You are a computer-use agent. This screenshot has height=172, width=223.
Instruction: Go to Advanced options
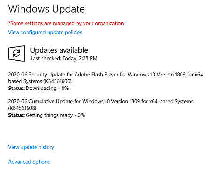click(x=29, y=162)
